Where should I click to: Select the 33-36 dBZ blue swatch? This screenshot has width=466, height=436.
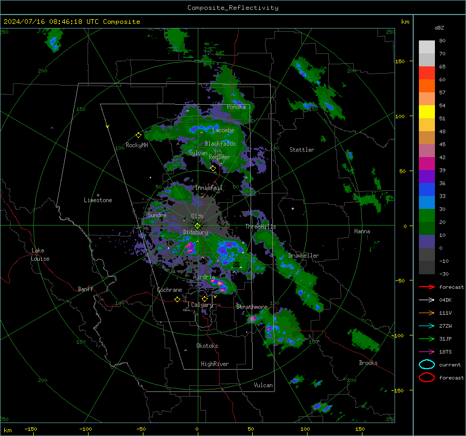tap(427, 189)
